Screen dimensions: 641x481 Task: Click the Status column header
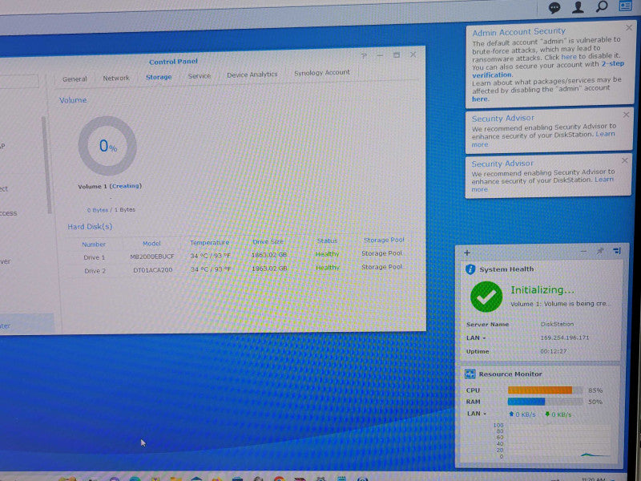[x=327, y=241]
